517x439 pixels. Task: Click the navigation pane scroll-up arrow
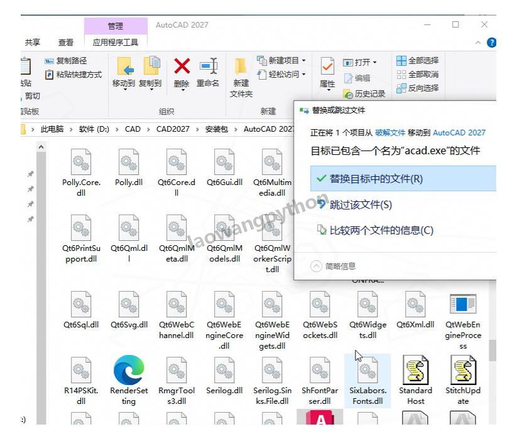pyautogui.click(x=41, y=147)
